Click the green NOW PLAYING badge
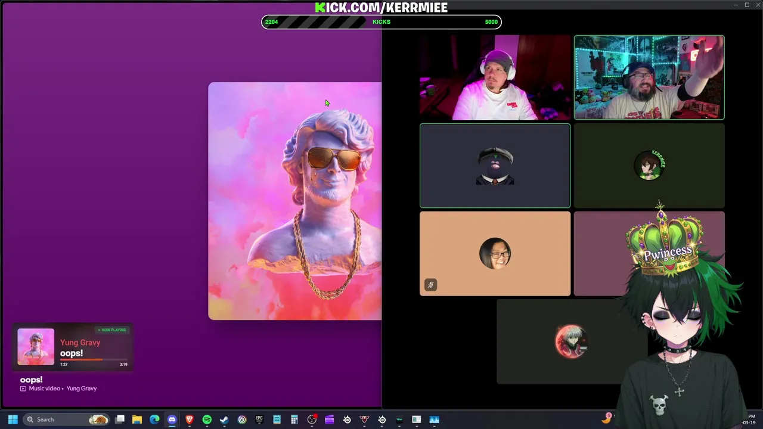Viewport: 763px width, 429px height. coord(112,330)
